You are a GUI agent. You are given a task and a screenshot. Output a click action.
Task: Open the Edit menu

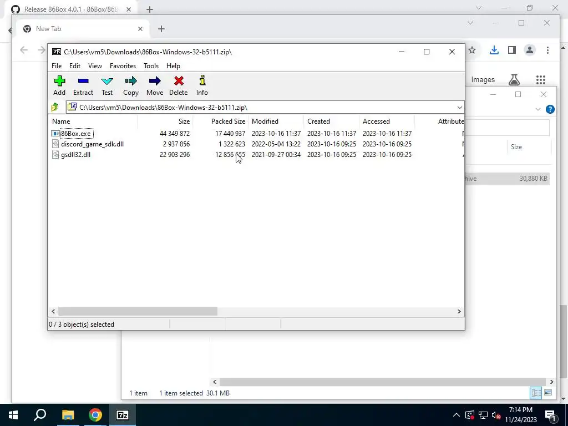(75, 65)
